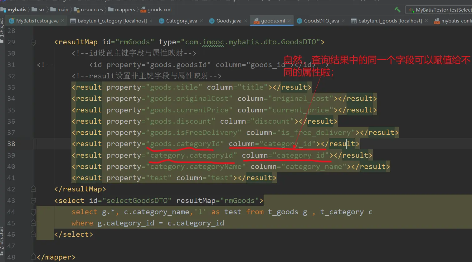
Task: Open the Project tool window
Action: [2, 28]
